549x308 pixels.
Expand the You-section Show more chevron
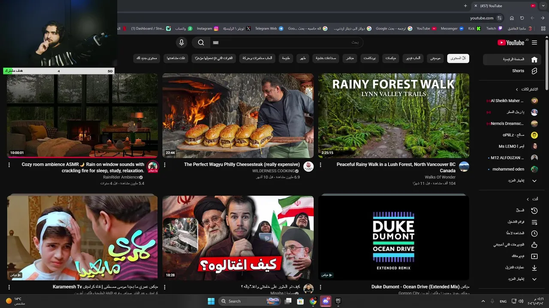534,279
